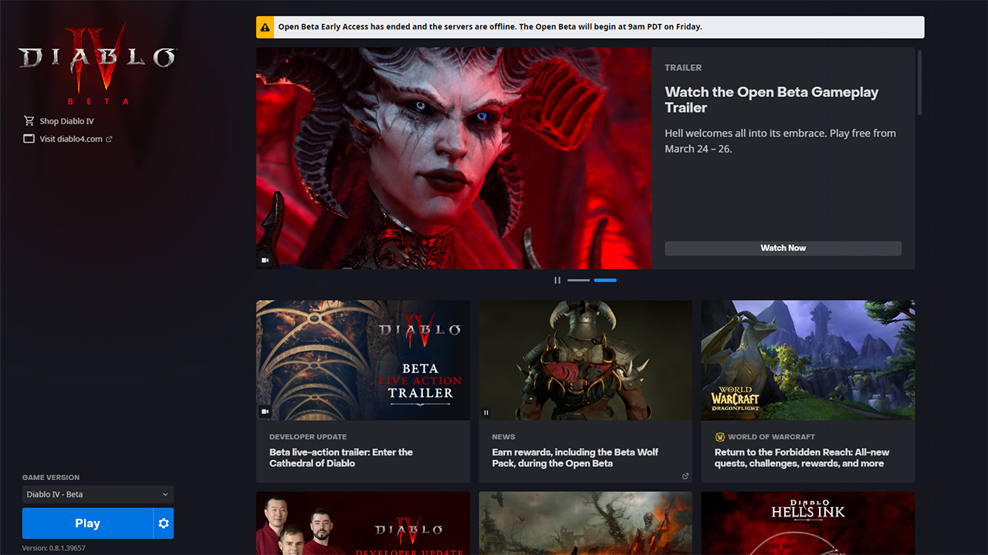Click the Beta Live Action Trailer thumbnail
The height and width of the screenshot is (555, 988).
363,360
